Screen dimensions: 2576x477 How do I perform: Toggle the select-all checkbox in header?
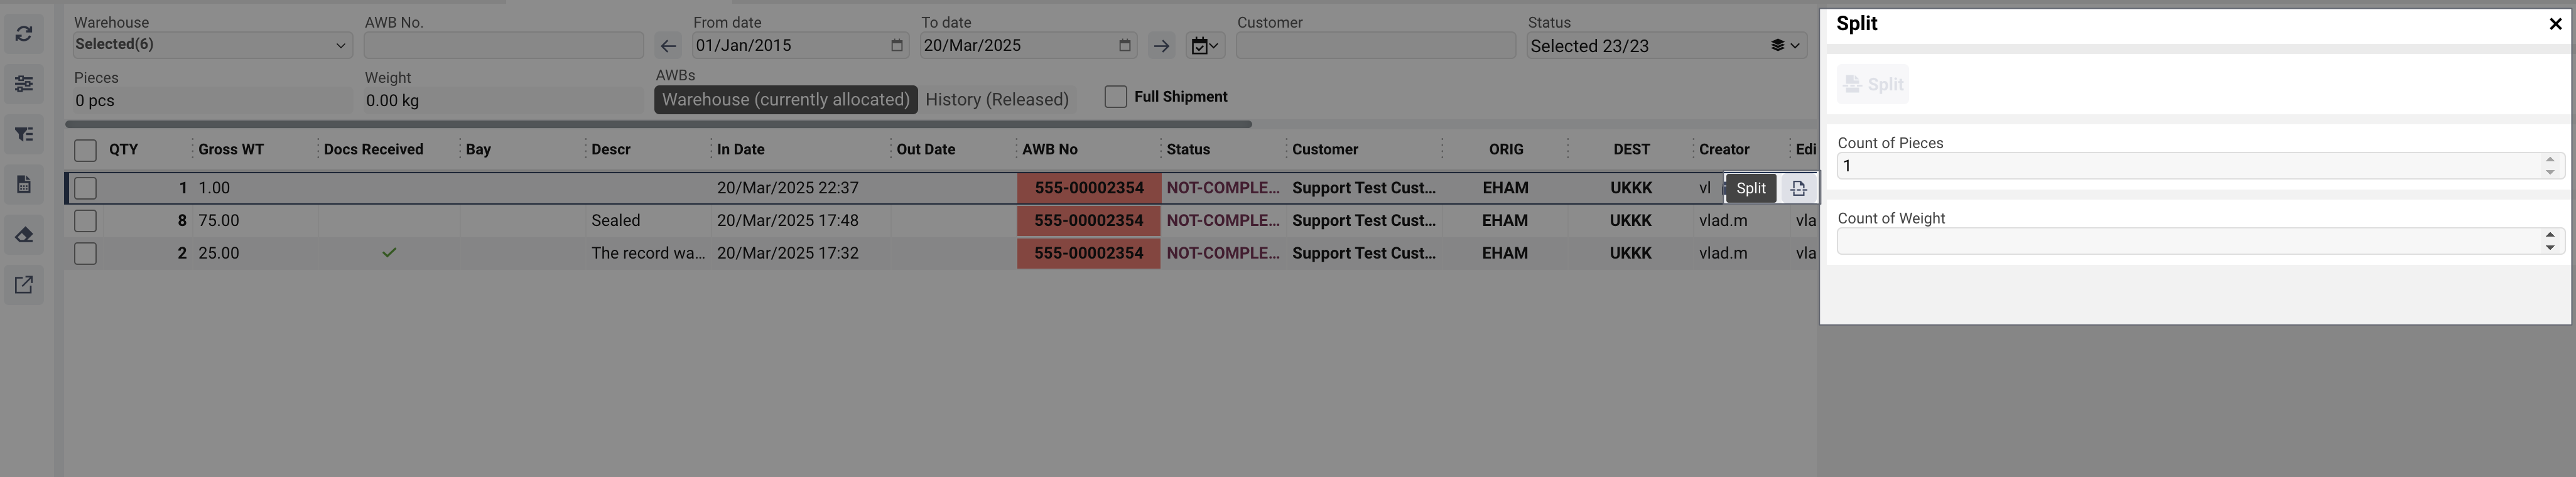(x=86, y=150)
